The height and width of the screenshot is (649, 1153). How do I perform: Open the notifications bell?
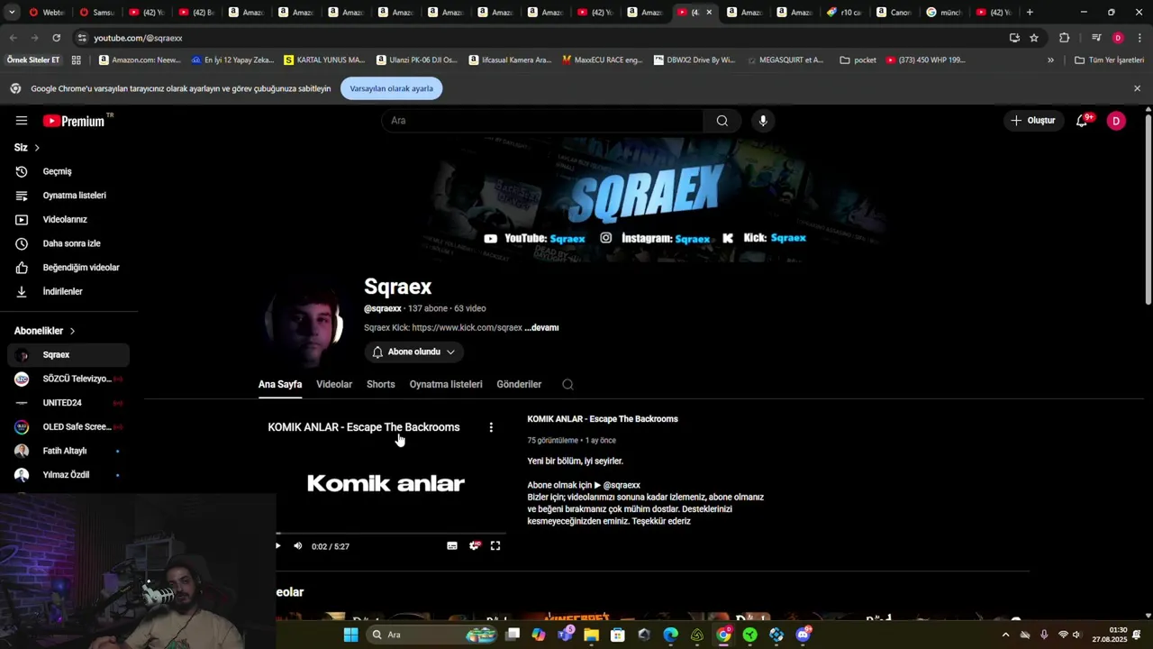(1082, 121)
